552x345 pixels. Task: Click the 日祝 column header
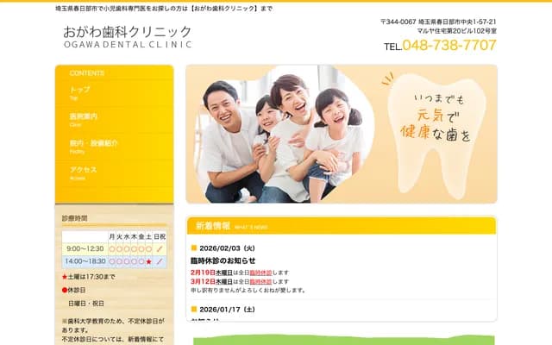click(x=160, y=236)
